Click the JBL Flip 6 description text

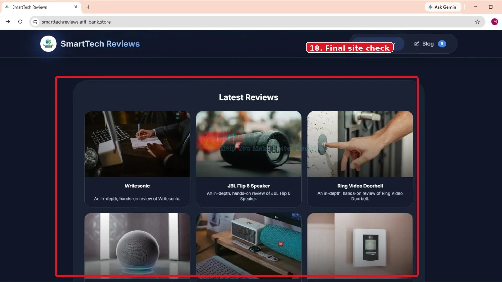click(x=249, y=196)
